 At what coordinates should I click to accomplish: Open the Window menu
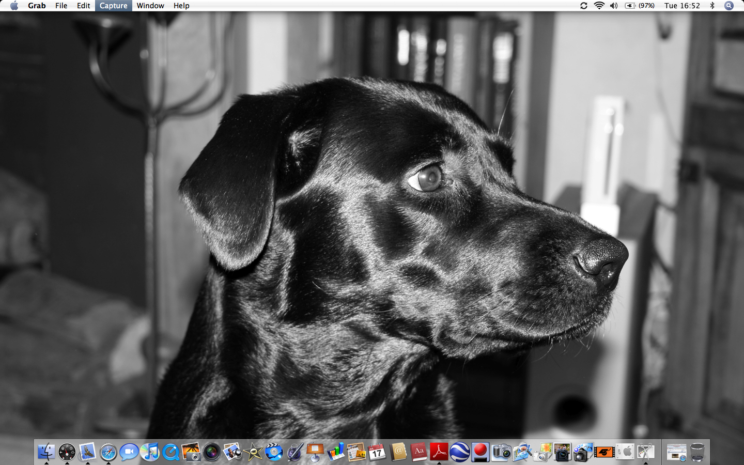pos(150,6)
